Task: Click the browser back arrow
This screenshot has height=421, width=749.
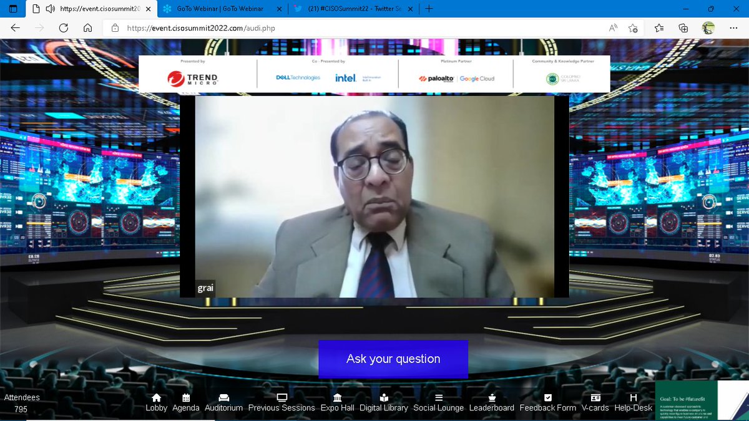Action: click(16, 28)
